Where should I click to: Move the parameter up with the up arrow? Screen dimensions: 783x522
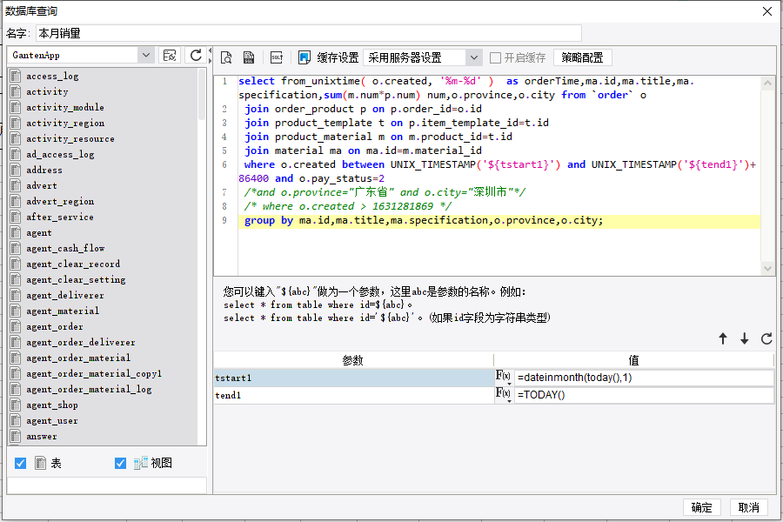pyautogui.click(x=722, y=339)
